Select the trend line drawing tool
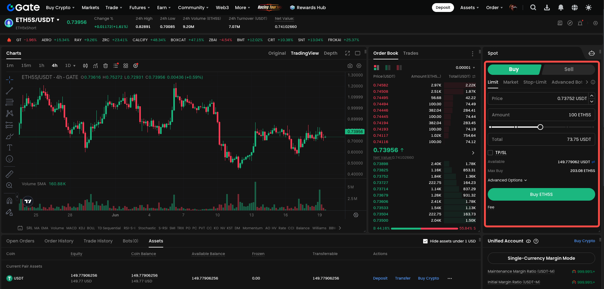 pyautogui.click(x=9, y=91)
